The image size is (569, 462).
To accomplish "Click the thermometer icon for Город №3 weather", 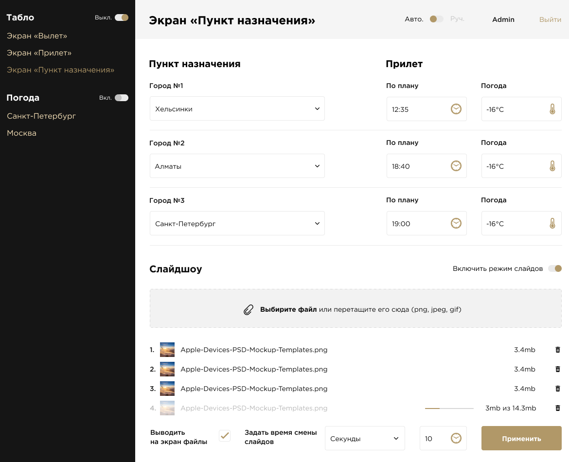I will 552,224.
